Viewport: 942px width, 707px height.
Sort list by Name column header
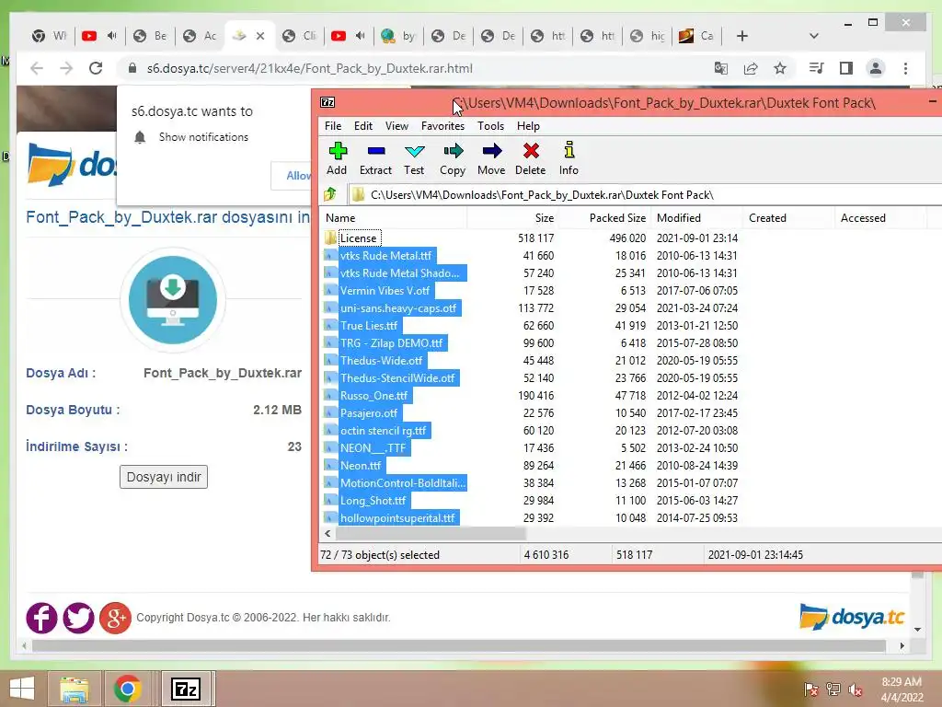[x=394, y=217]
